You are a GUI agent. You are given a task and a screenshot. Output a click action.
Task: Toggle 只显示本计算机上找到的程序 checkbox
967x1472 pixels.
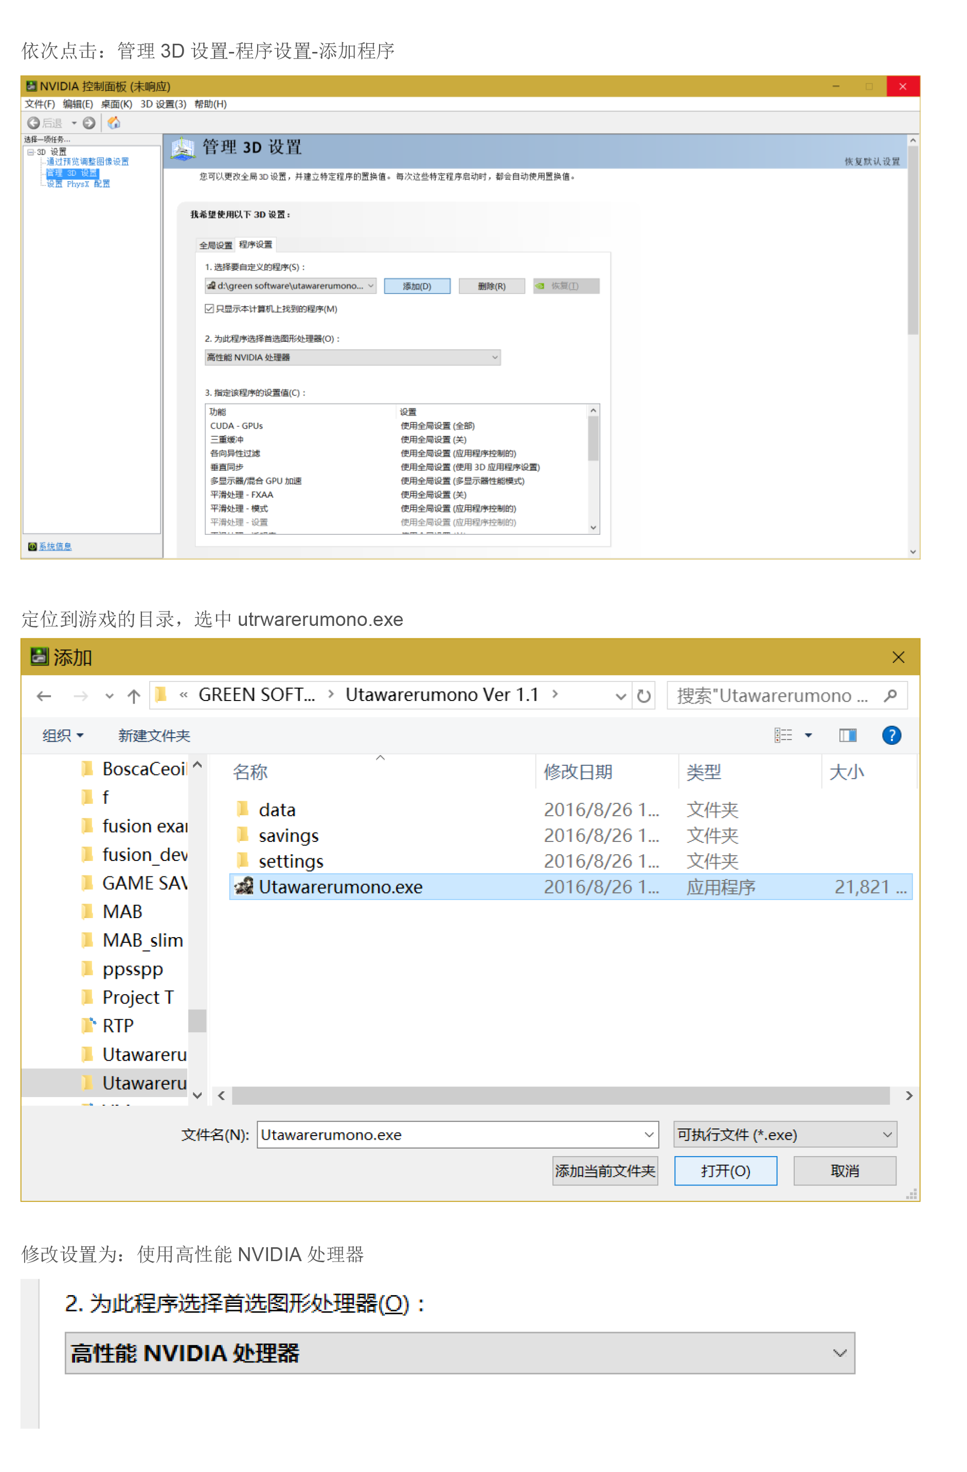[x=209, y=309]
